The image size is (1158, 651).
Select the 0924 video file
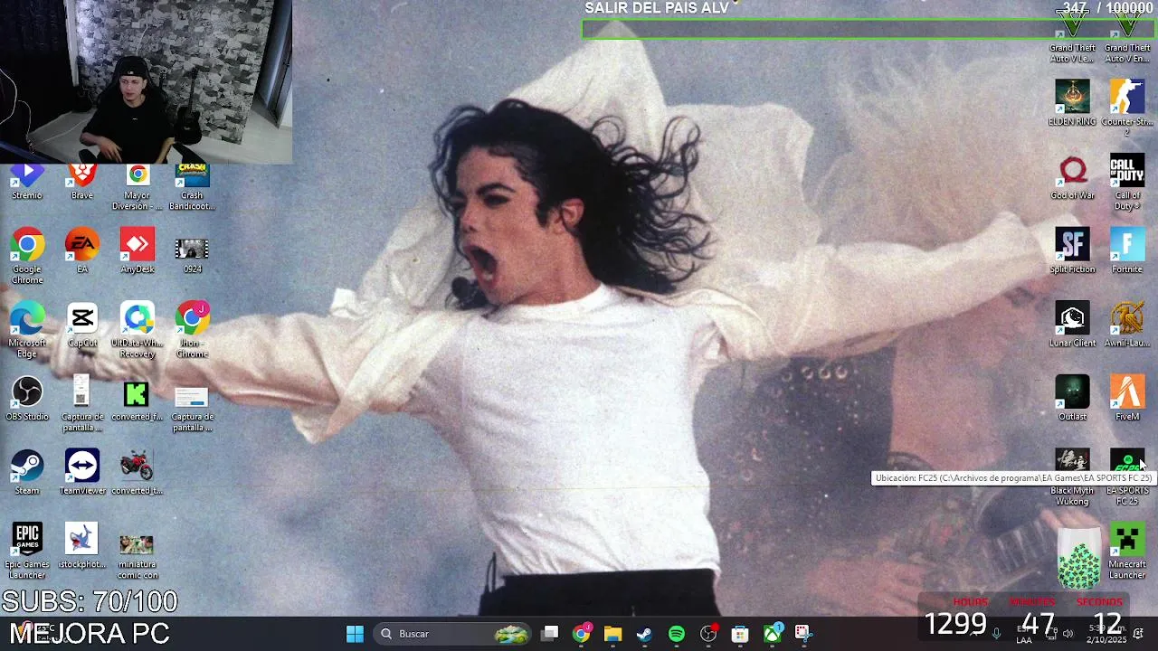tap(192, 255)
